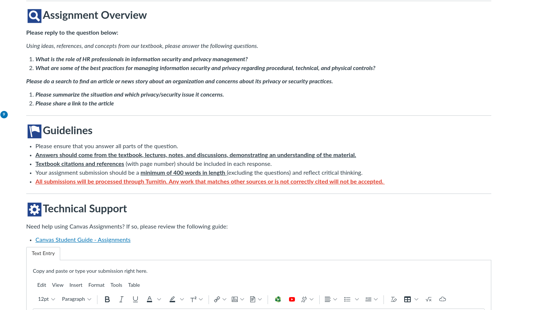Click the clear formatting icon

point(393,299)
